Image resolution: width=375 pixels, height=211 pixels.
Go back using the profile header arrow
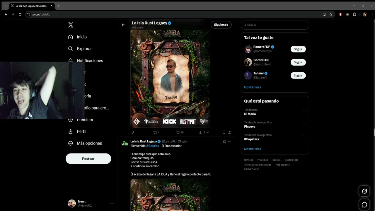click(x=123, y=25)
